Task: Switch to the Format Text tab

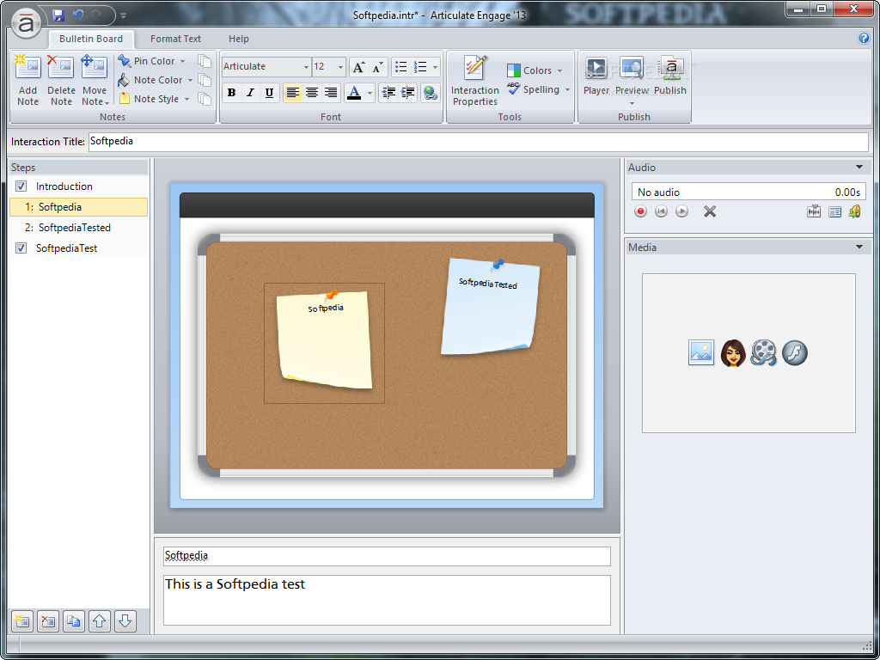Action: tap(175, 39)
